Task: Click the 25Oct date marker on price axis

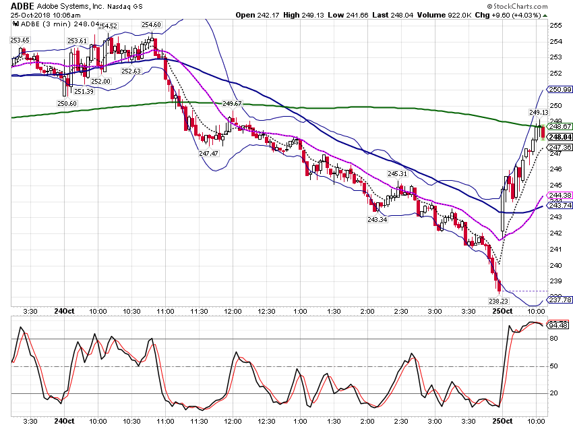Action: coord(502,311)
